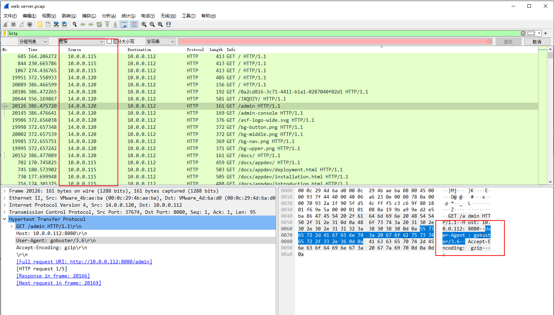Click the reload capture file icon
The image size is (554, 315).
tap(64, 24)
